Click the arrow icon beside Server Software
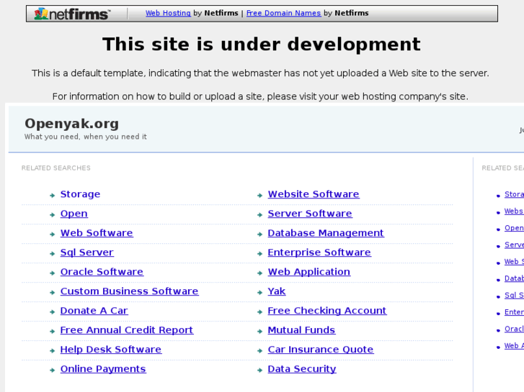The width and height of the screenshot is (524, 392). (259, 215)
